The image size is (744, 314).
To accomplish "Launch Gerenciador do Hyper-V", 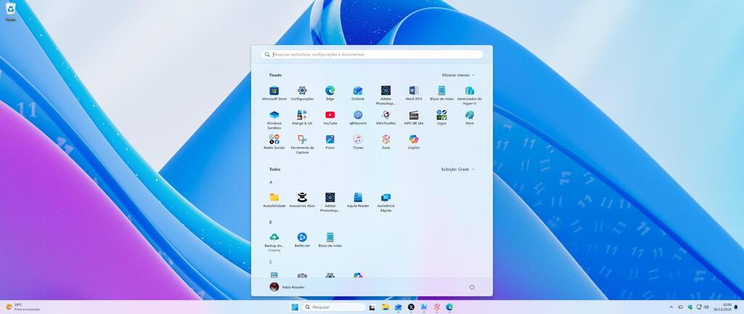I will (x=470, y=95).
